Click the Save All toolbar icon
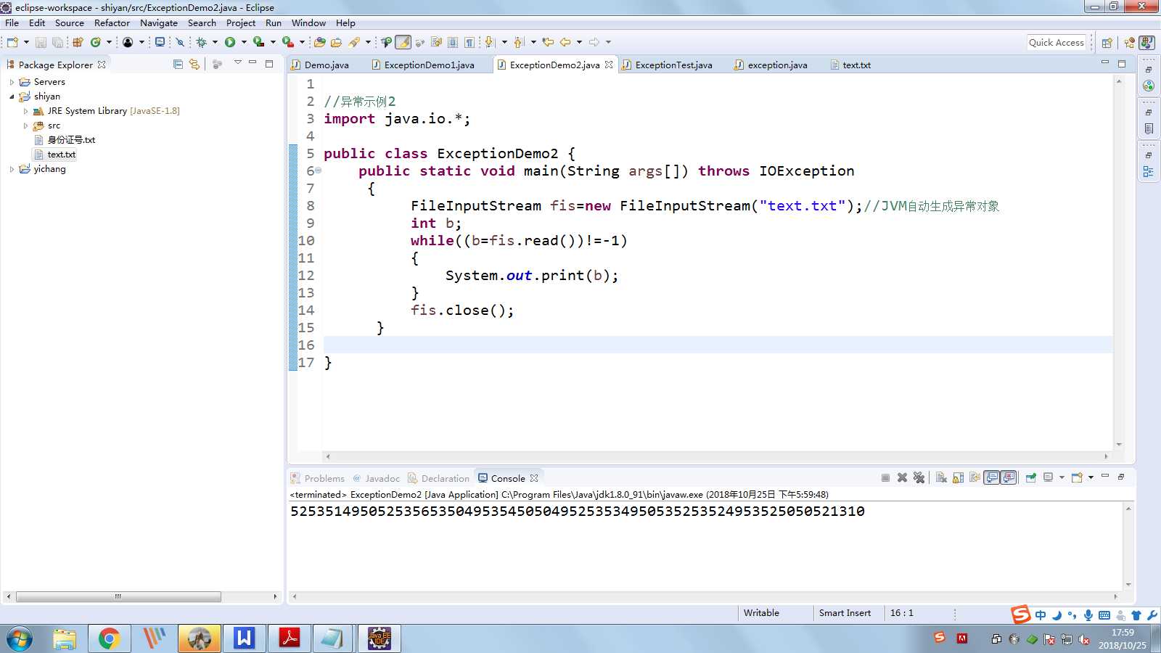Image resolution: width=1161 pixels, height=653 pixels. [x=57, y=42]
